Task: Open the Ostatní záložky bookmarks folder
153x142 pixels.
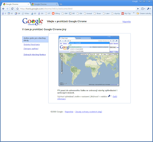Action: [144, 13]
